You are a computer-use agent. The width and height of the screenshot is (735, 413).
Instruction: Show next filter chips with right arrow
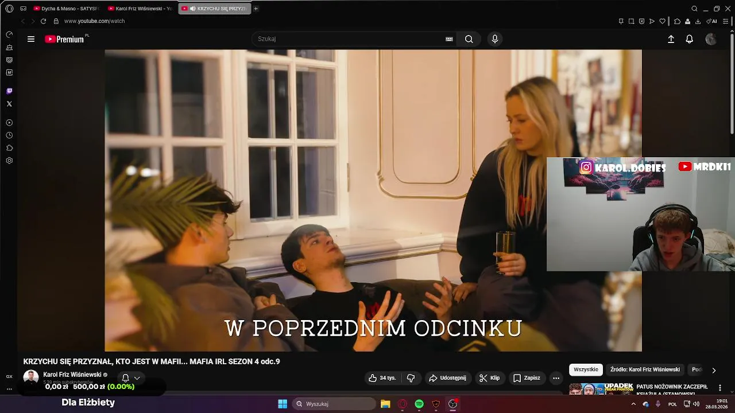tap(714, 370)
